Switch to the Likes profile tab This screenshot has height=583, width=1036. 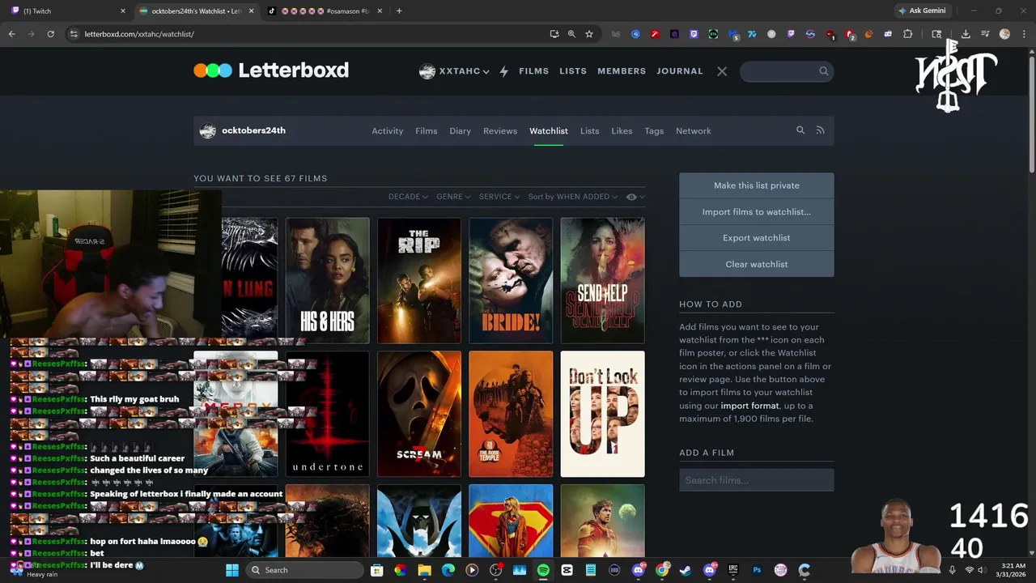[x=622, y=130]
